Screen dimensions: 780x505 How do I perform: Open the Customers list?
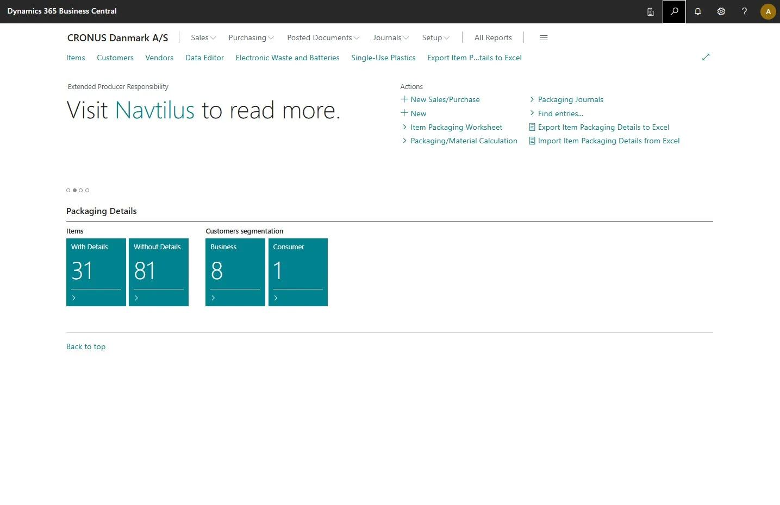click(115, 58)
